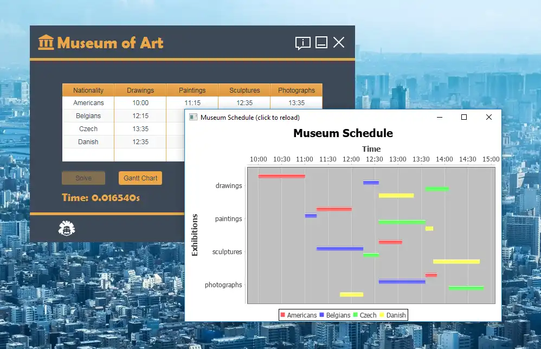
Task: Select the Paintings column header
Action: (x=192, y=90)
